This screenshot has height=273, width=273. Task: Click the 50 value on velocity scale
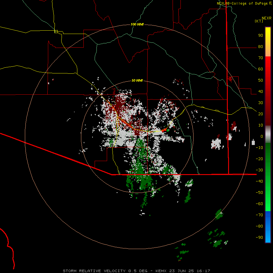tap(261, 80)
